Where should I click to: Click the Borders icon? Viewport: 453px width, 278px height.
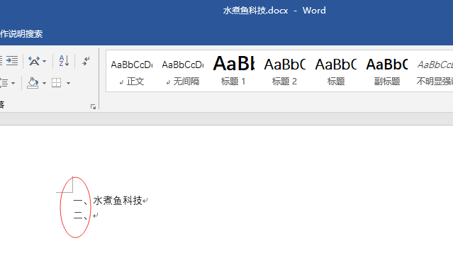tap(56, 83)
